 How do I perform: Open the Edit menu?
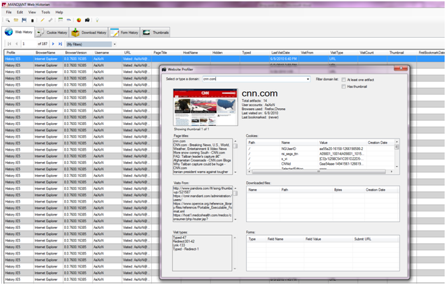click(20, 12)
